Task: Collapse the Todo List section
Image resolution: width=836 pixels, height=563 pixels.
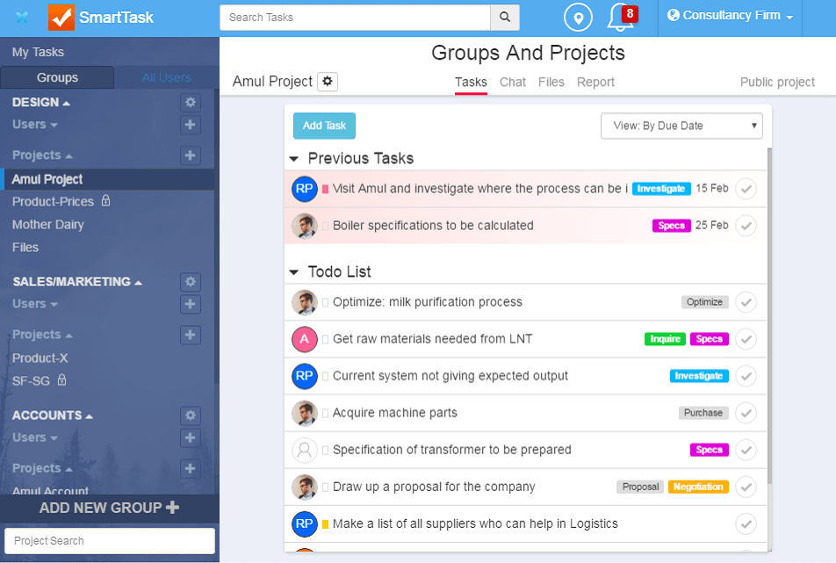Action: click(294, 272)
